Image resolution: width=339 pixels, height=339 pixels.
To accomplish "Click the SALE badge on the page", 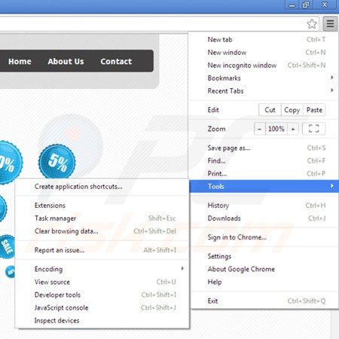I will point(7,246).
